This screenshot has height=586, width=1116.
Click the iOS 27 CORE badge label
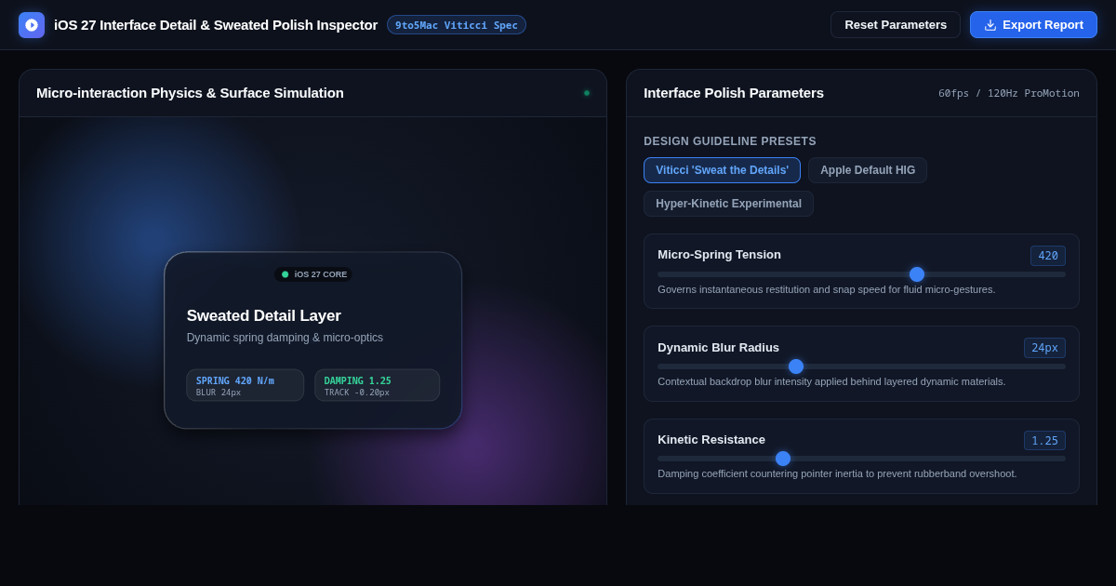(x=321, y=274)
